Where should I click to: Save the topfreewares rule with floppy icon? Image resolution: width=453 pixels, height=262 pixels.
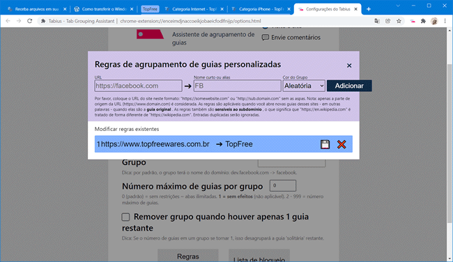[325, 144]
